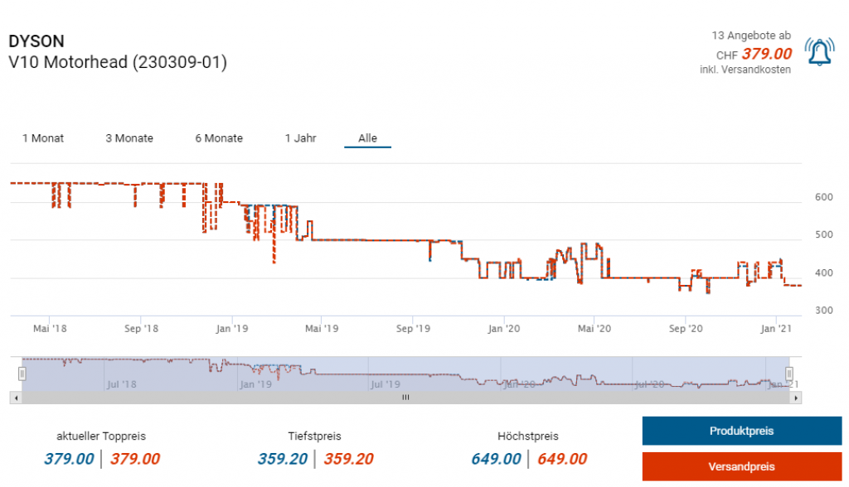The image size is (849, 487).
Task: Toggle the Produktpreis series button
Action: tap(741, 432)
